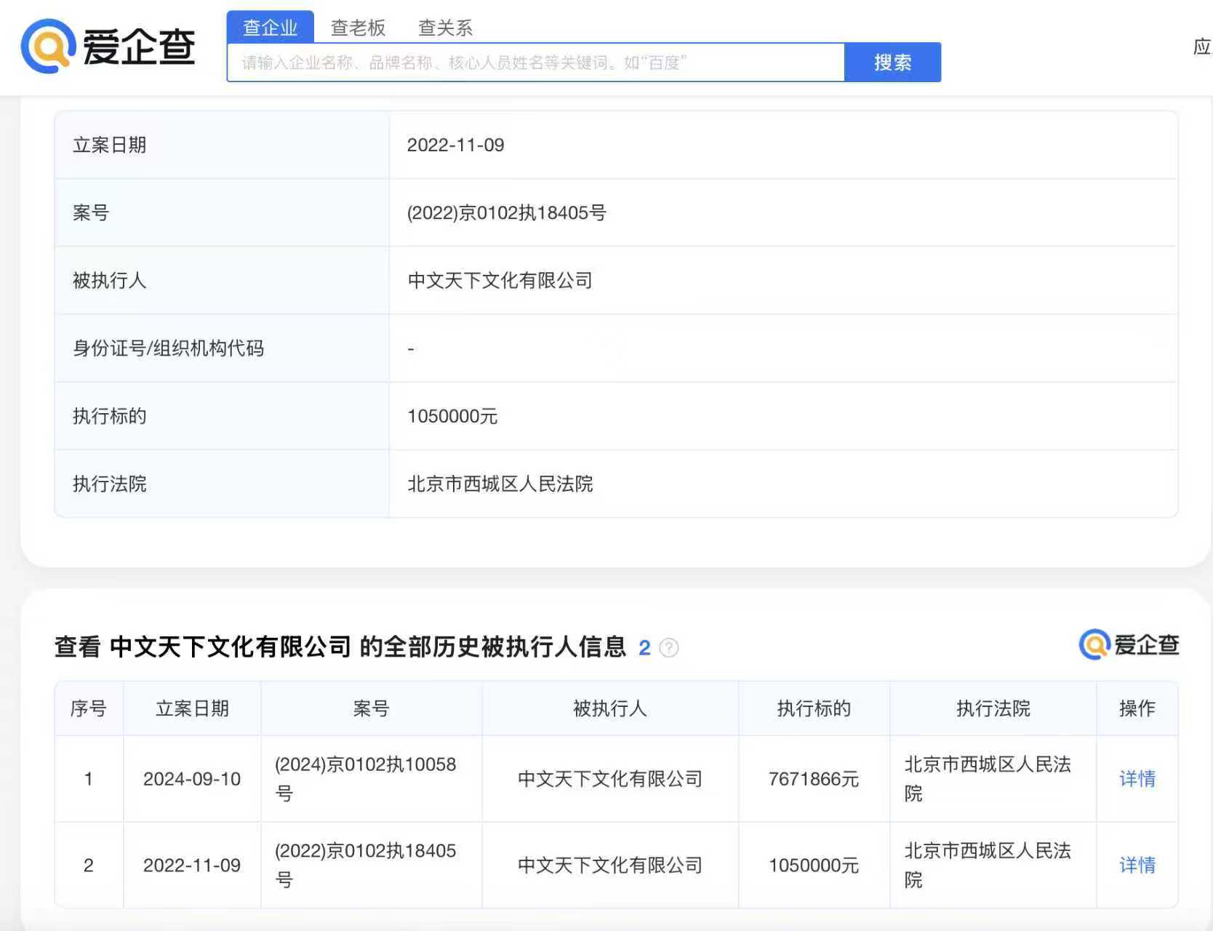Focus the company name search input field

point(535,63)
